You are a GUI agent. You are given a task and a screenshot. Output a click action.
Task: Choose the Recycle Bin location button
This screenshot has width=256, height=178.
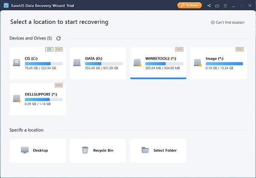click(98, 151)
